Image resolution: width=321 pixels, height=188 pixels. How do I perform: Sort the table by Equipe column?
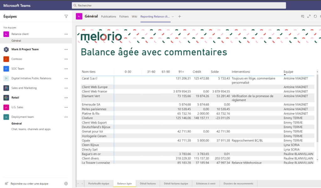tap(288, 72)
